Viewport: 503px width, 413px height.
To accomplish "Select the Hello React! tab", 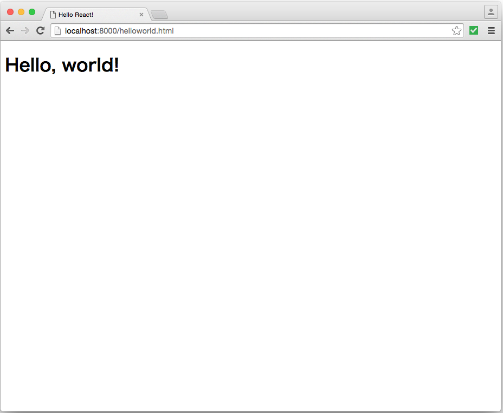I will pyautogui.click(x=96, y=15).
